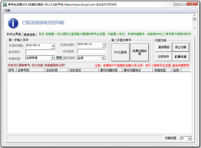Click the 刷新 button
The width and height of the screenshot is (201, 148).
pyautogui.click(x=59, y=57)
